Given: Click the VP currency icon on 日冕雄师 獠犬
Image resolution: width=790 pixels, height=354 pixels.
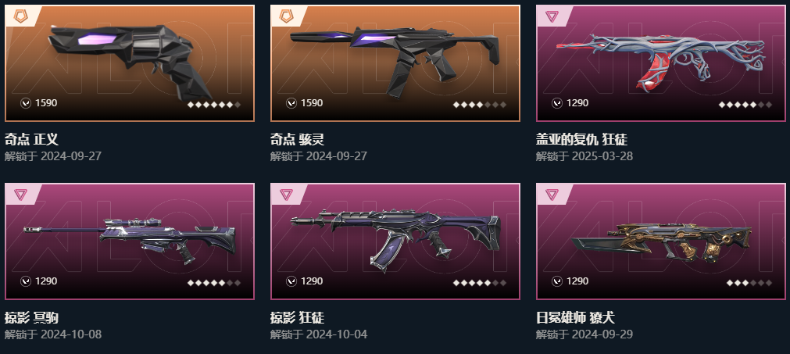Looking at the screenshot, I should click(x=556, y=281).
